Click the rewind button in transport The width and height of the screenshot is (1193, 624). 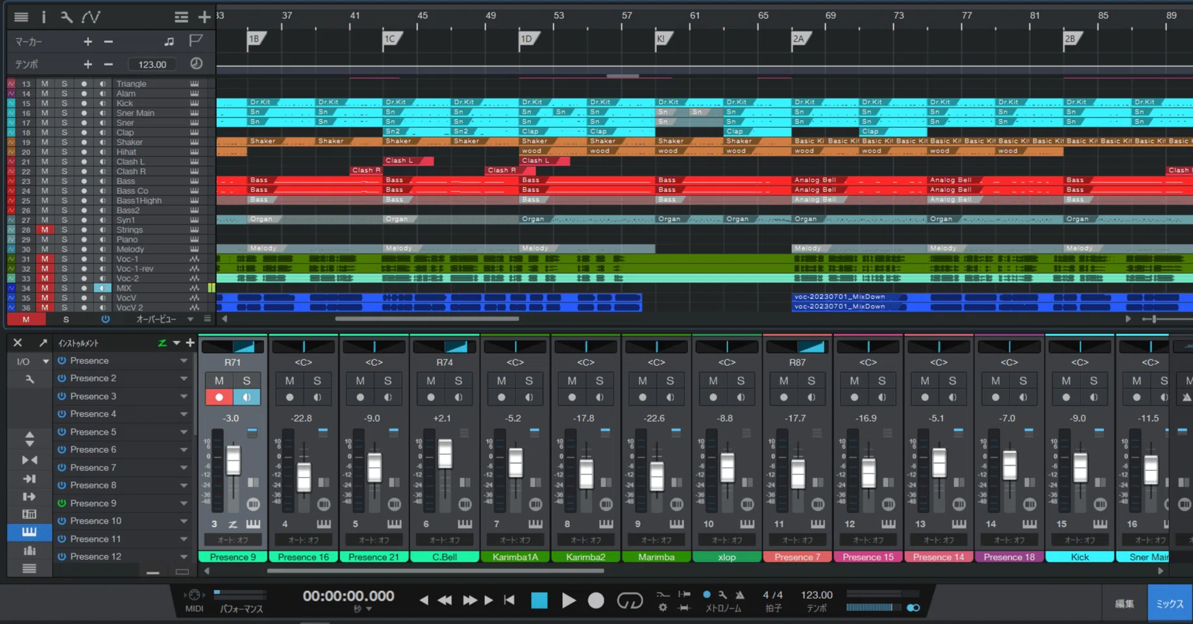(445, 601)
